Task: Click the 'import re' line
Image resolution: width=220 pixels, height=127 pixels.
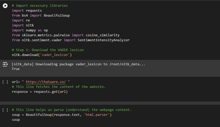Action: (21, 20)
